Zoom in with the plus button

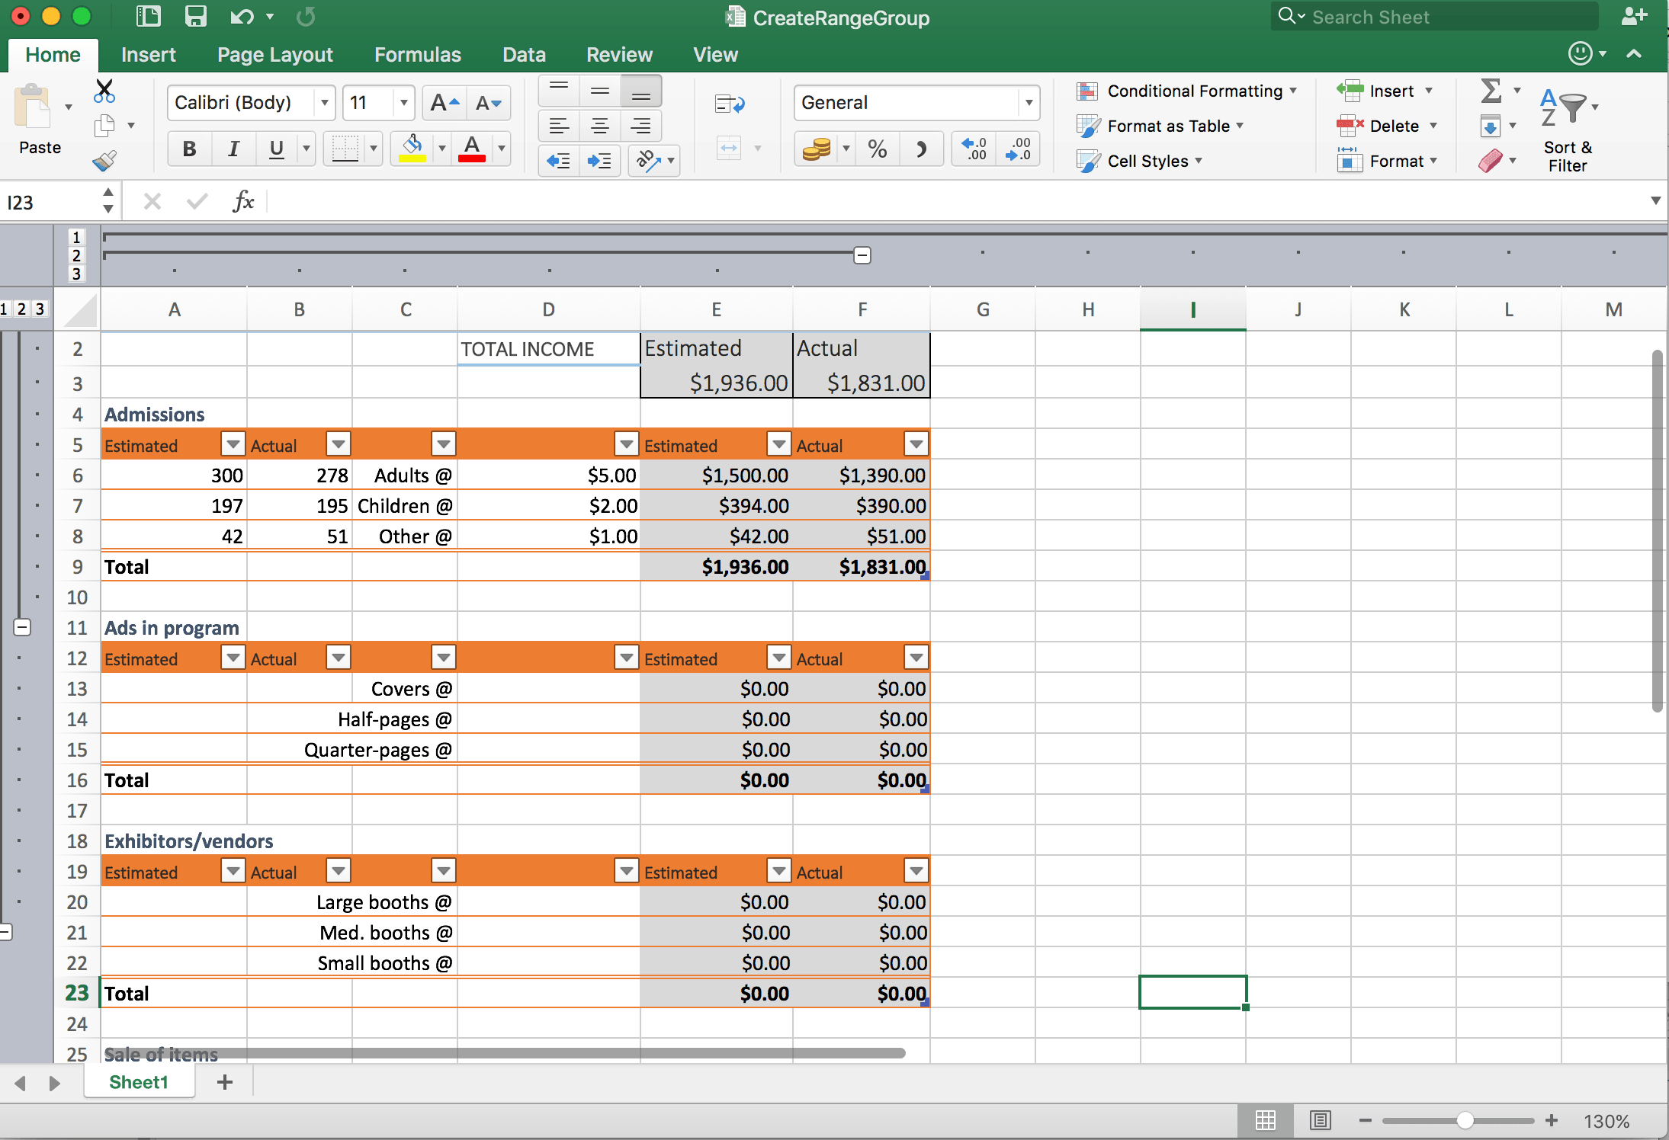coord(1552,1120)
